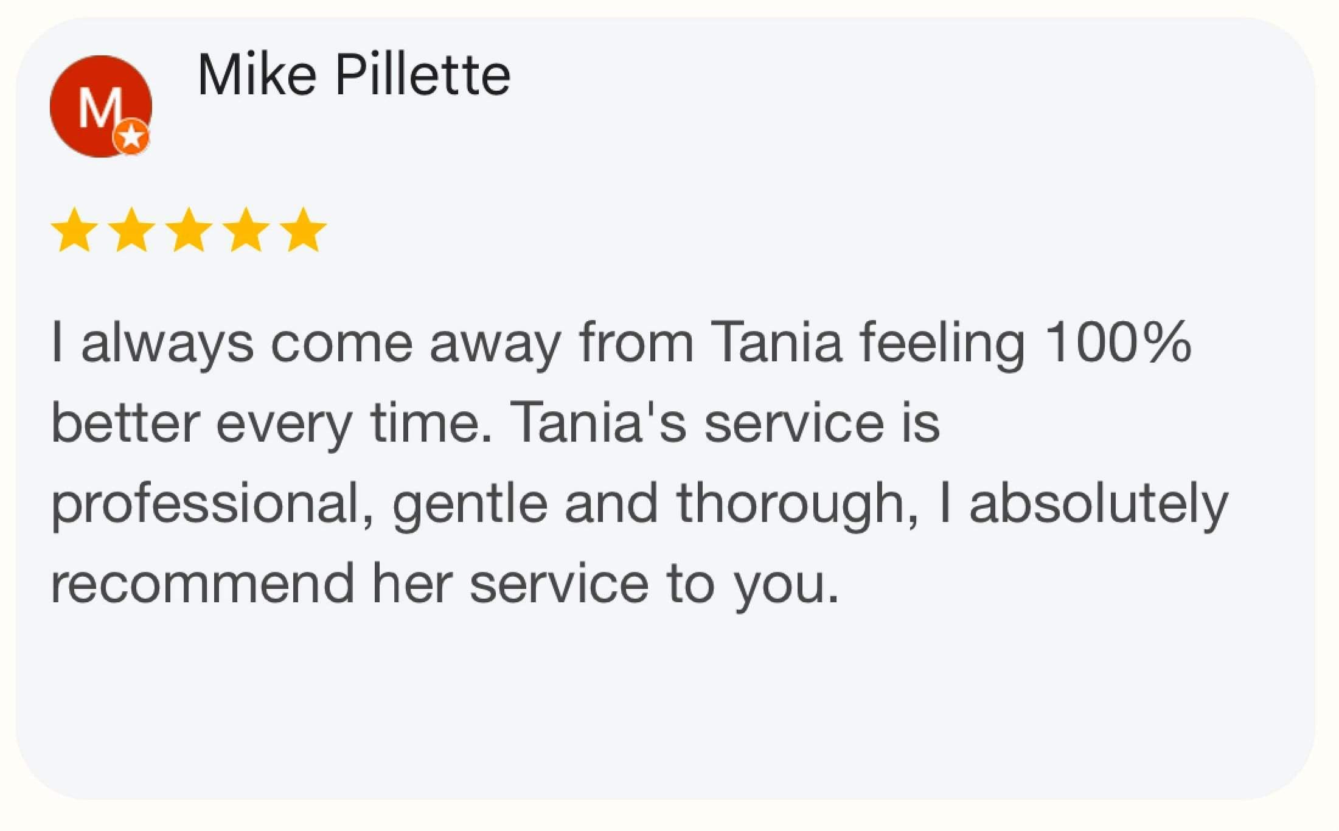This screenshot has width=1339, height=831.
Task: Select the first yellow rating star
Action: coord(74,230)
